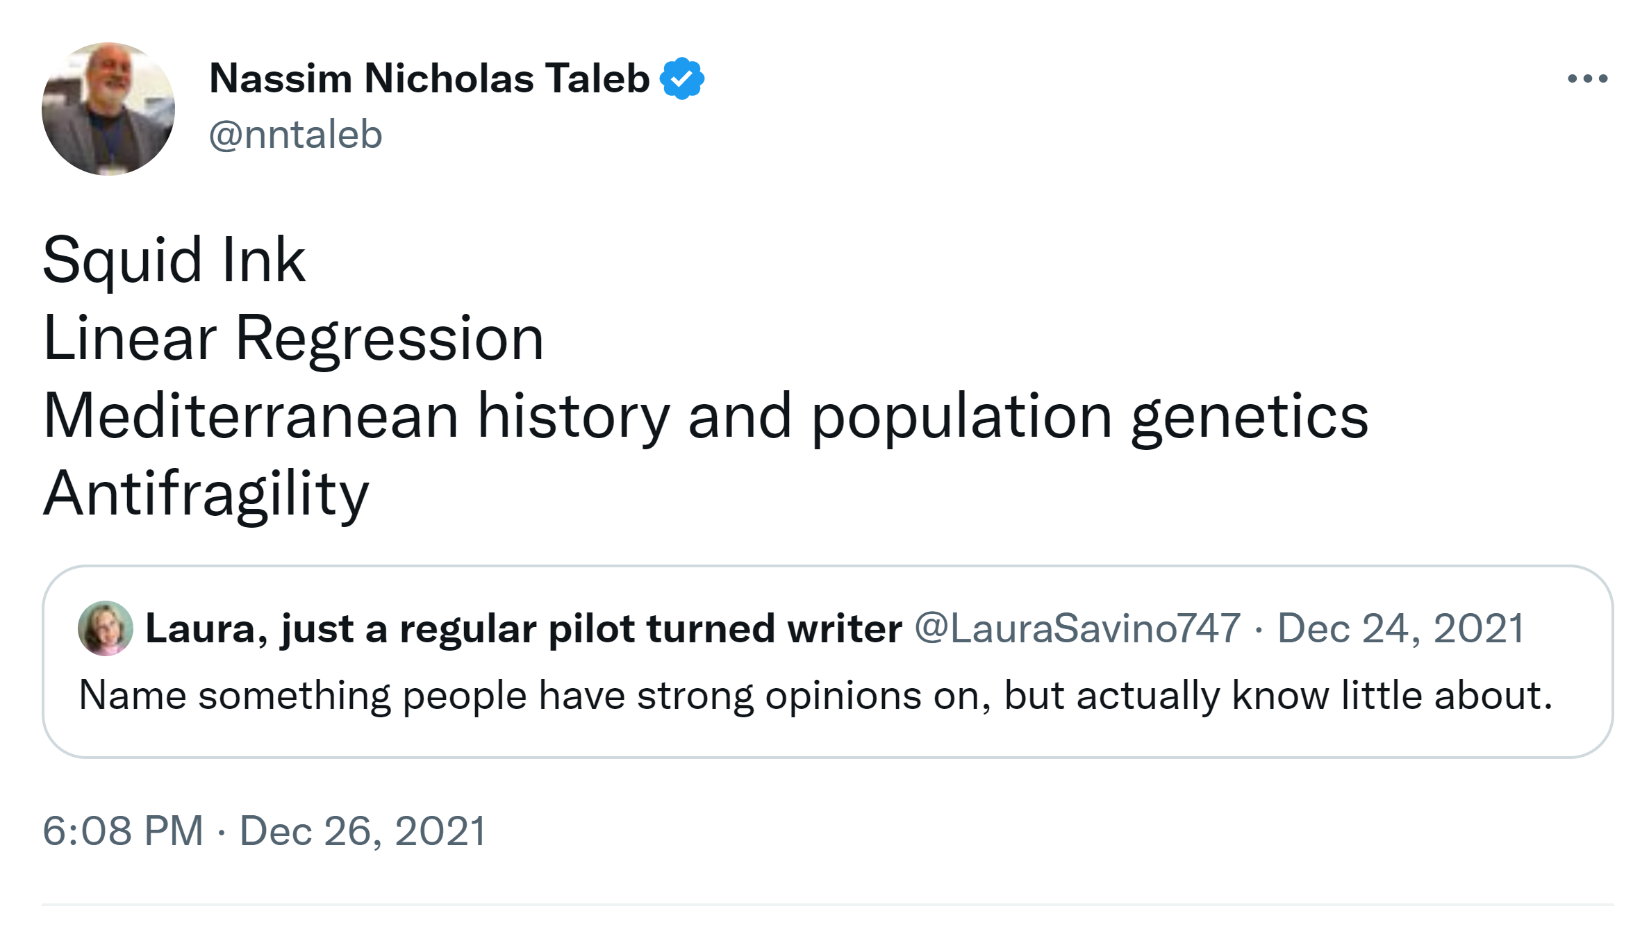Screen dimensions: 1649x927
Task: Visit the @nntaleb handle link
Action: tap(296, 134)
